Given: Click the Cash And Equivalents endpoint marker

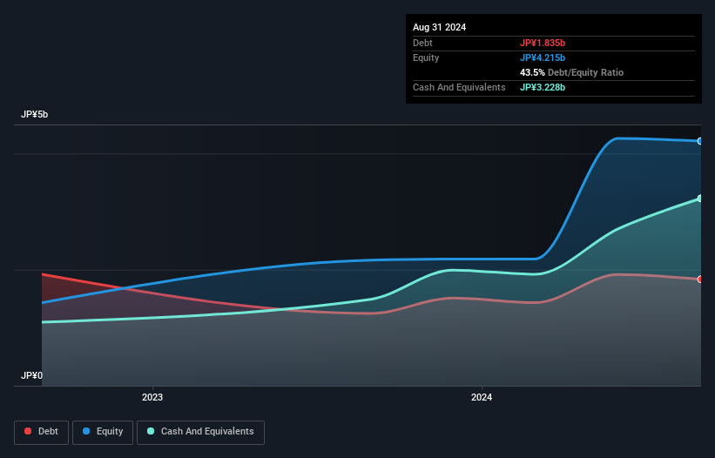Looking at the screenshot, I should [x=700, y=199].
